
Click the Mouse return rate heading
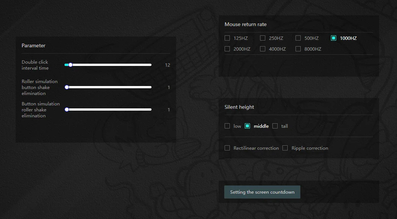(246, 24)
